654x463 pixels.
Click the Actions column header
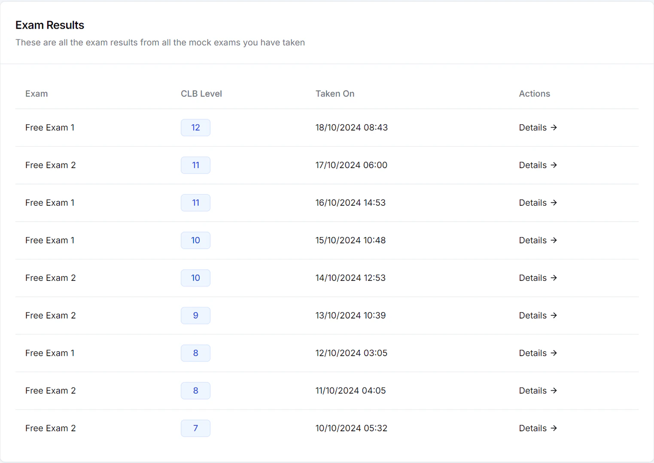[534, 93]
